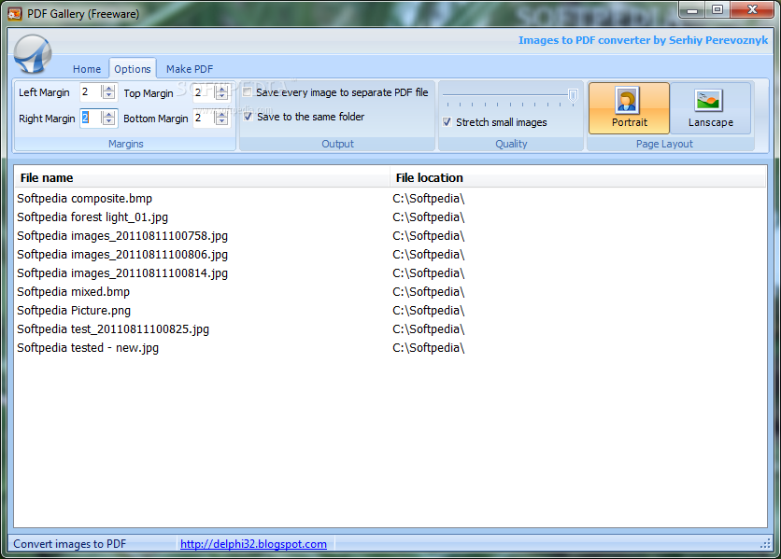Click the window resize grip in status bar
Image resolution: width=781 pixels, height=559 pixels.
point(765,544)
